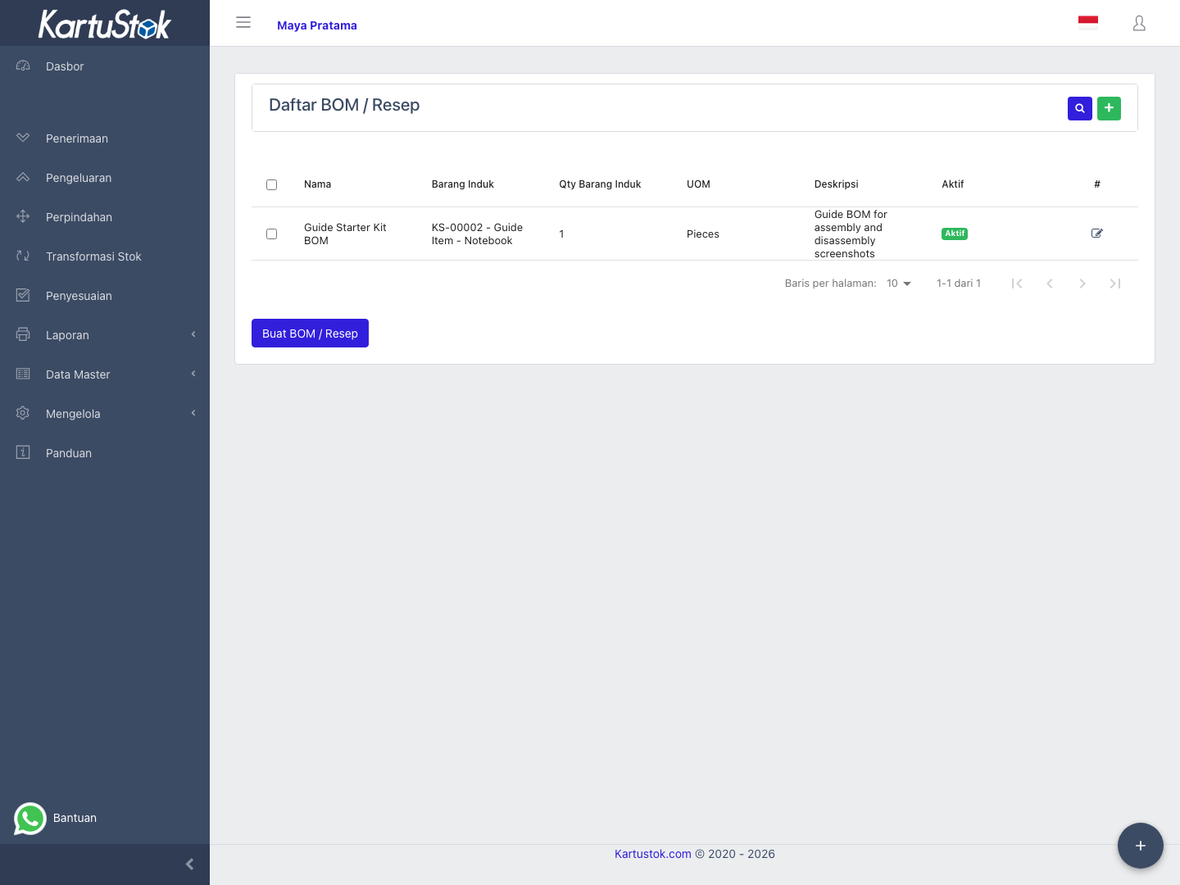The width and height of the screenshot is (1180, 885).
Task: Go to next page of table
Action: pyautogui.click(x=1082, y=284)
